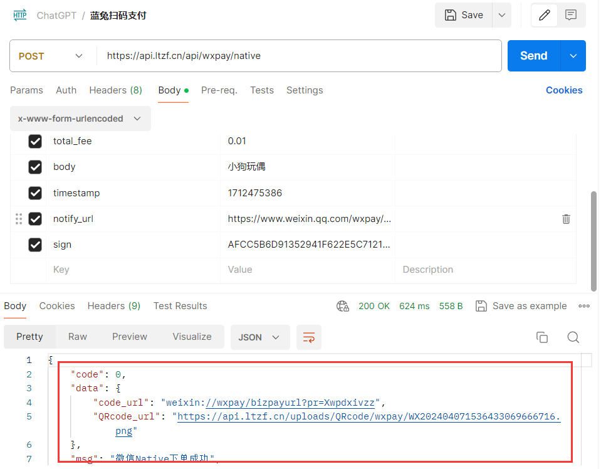
Task: Click the 558 B response size
Action: point(451,307)
